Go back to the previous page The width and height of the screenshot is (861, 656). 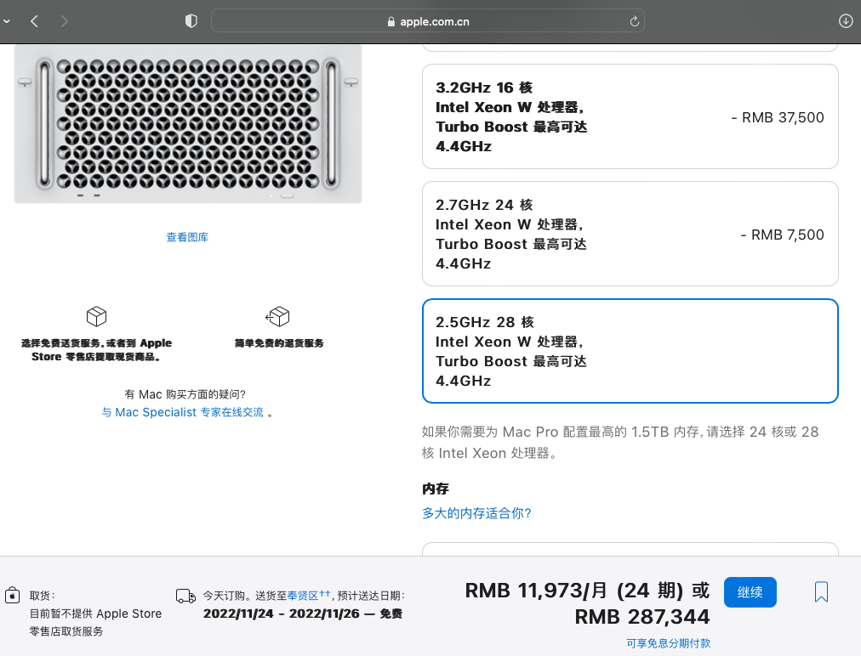[x=35, y=21]
